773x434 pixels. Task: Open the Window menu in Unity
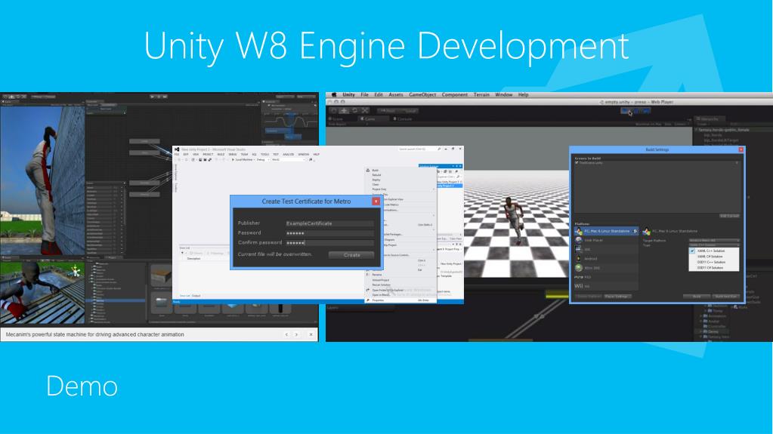(x=503, y=94)
